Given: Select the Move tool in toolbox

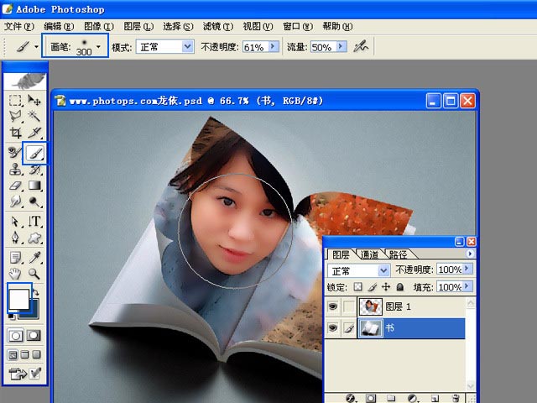Looking at the screenshot, I should [35, 100].
